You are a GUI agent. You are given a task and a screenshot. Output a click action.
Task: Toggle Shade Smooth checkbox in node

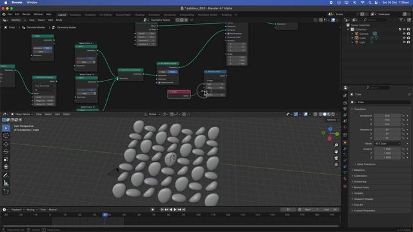pos(159,82)
